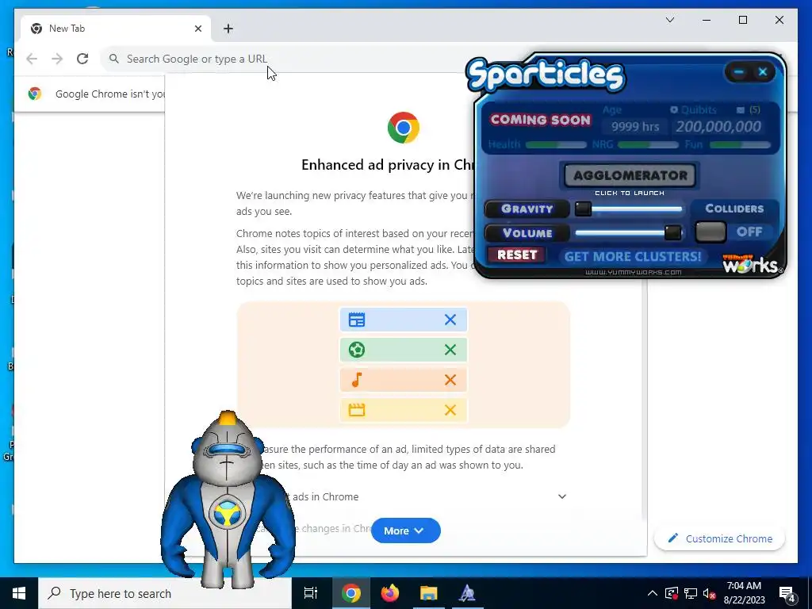812x609 pixels.
Task: Open a new tab with plus button
Action: (x=228, y=29)
